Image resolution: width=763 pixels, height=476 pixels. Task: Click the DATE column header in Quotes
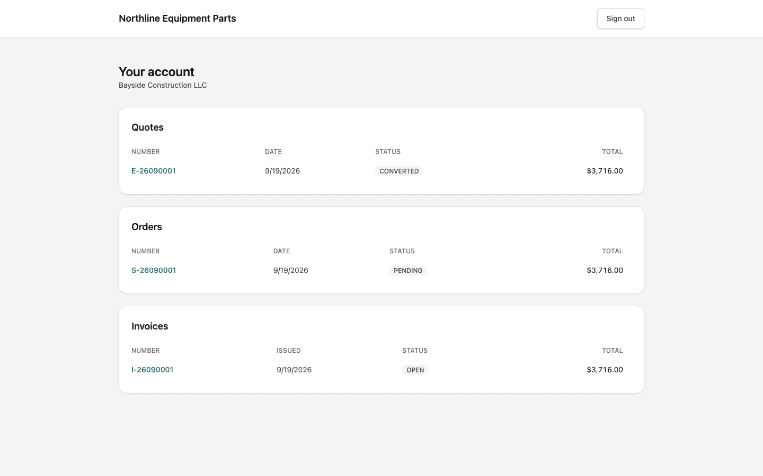coord(273,152)
